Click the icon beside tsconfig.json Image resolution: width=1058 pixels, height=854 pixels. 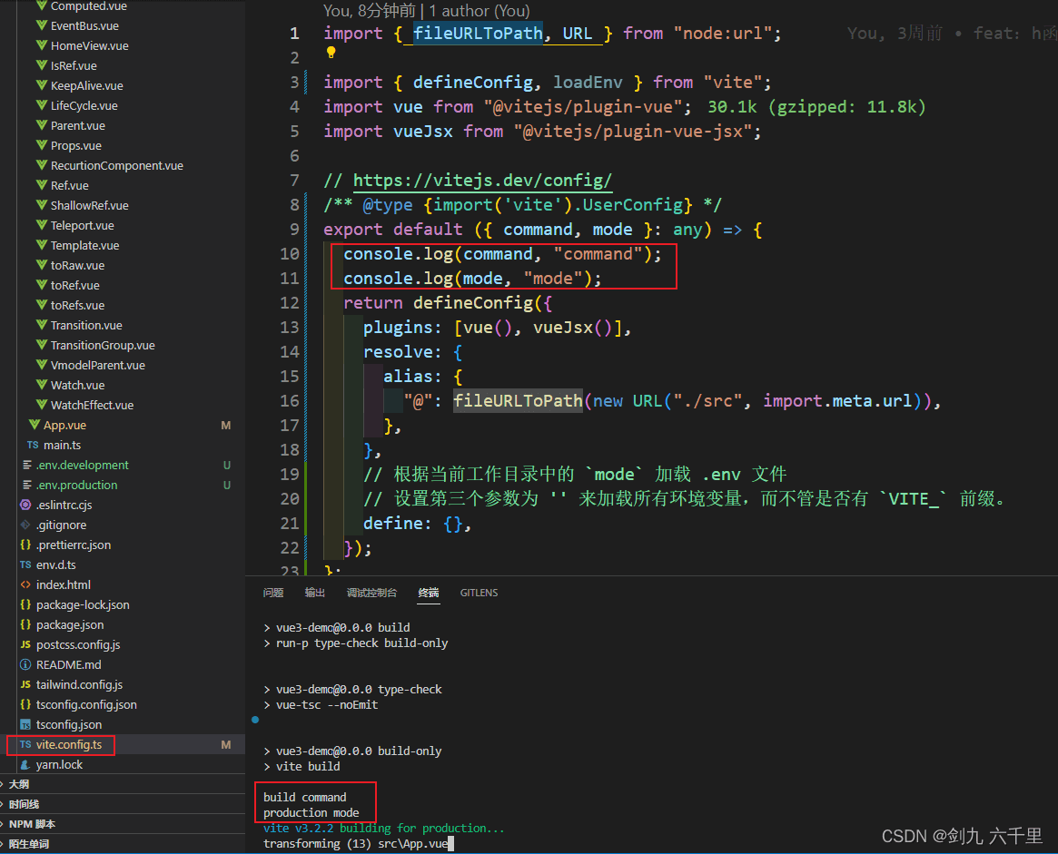tap(25, 724)
